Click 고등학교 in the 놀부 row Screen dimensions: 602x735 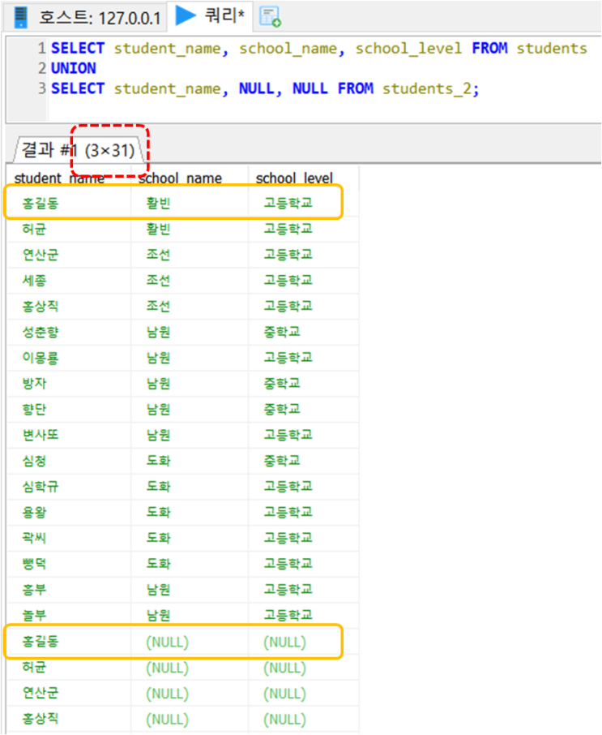tap(288, 616)
